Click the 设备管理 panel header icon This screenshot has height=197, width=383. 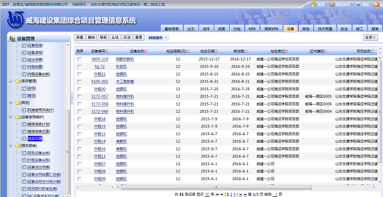click(13, 39)
